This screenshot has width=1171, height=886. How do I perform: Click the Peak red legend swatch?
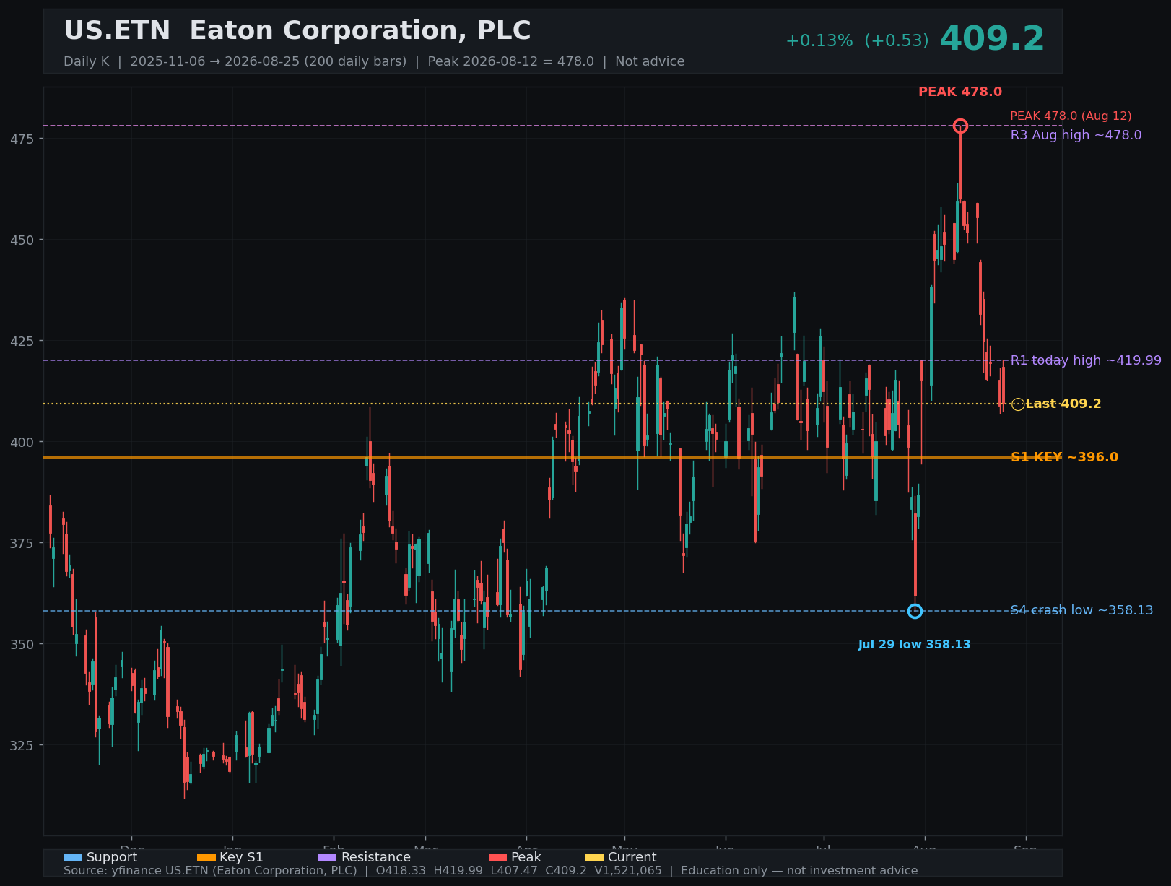pos(498,858)
